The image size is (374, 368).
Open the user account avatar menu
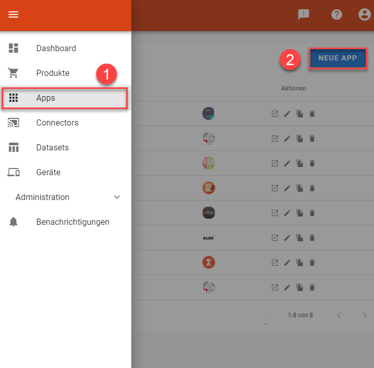[365, 14]
